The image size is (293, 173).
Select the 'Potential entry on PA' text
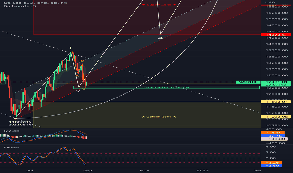tap(166, 87)
